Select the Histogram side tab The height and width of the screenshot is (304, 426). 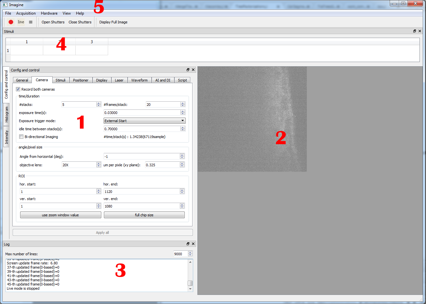tap(6, 114)
